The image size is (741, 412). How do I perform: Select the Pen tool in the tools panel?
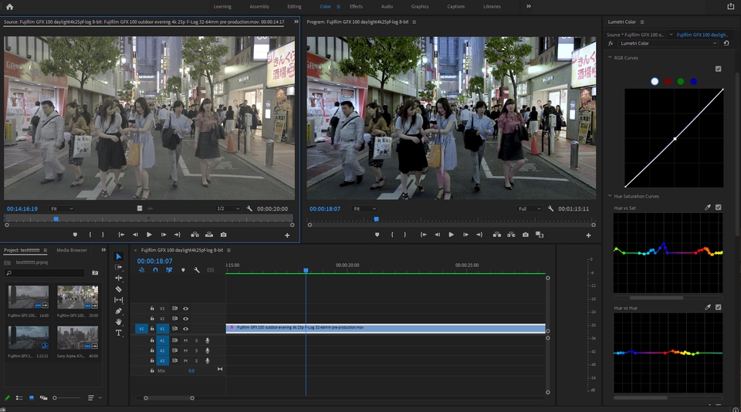click(x=119, y=311)
